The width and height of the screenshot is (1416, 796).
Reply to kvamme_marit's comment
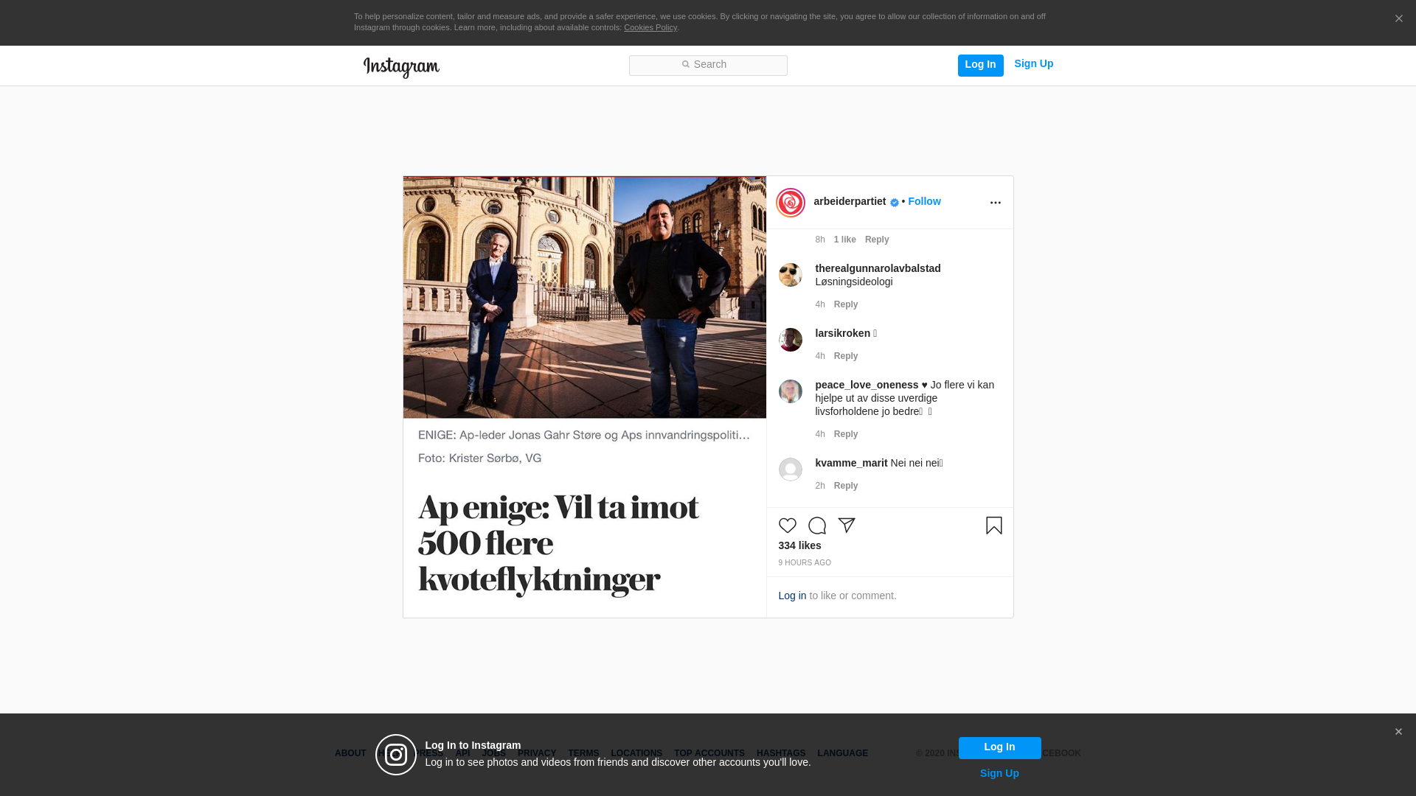click(x=845, y=486)
